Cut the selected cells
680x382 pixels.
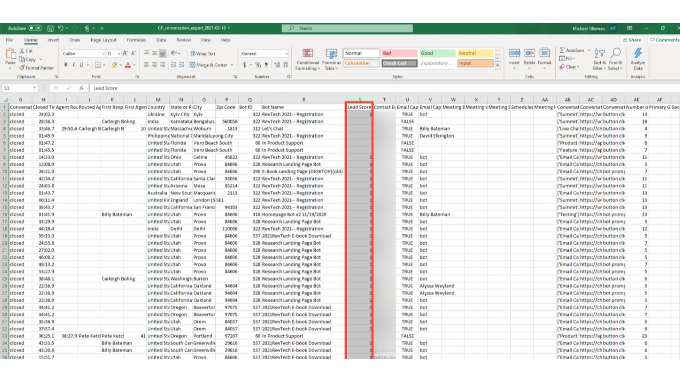tap(26, 51)
